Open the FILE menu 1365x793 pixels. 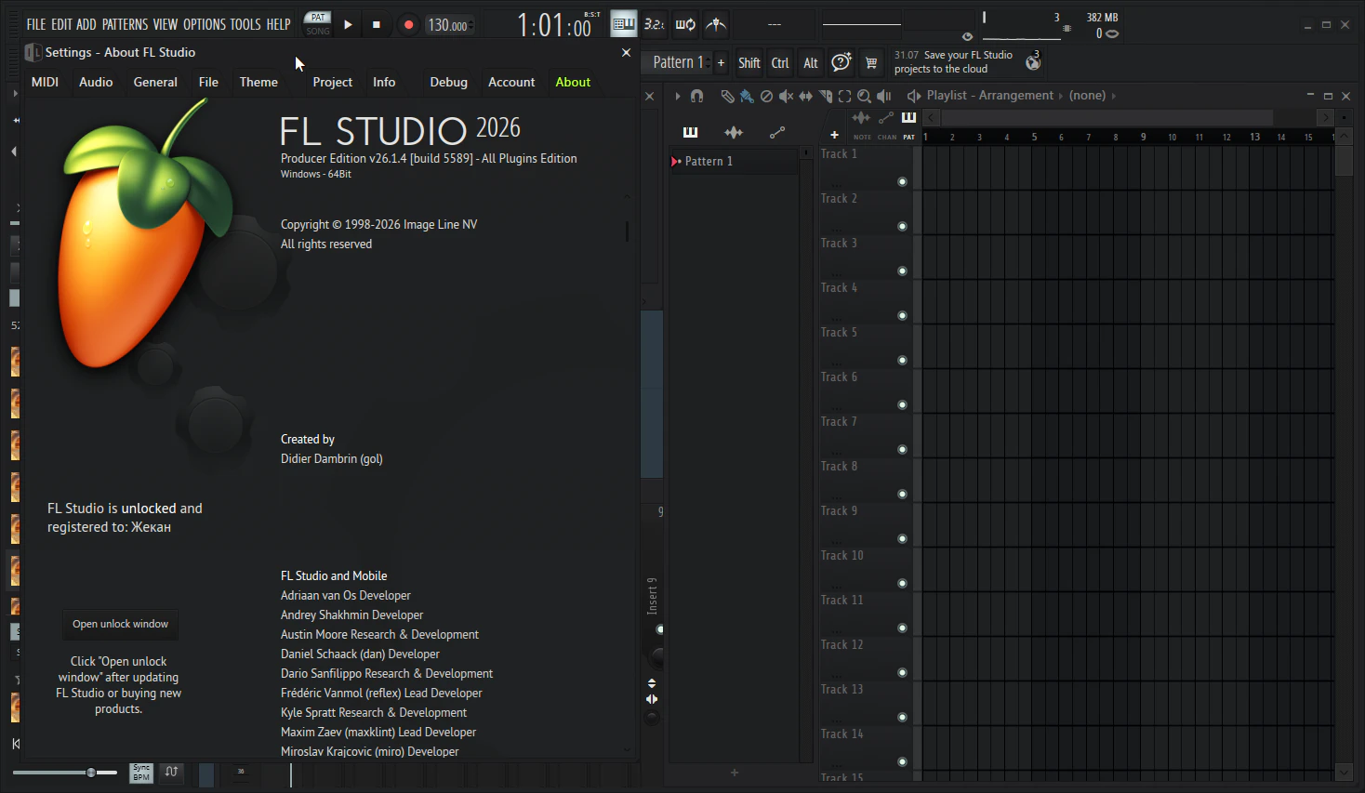36,24
